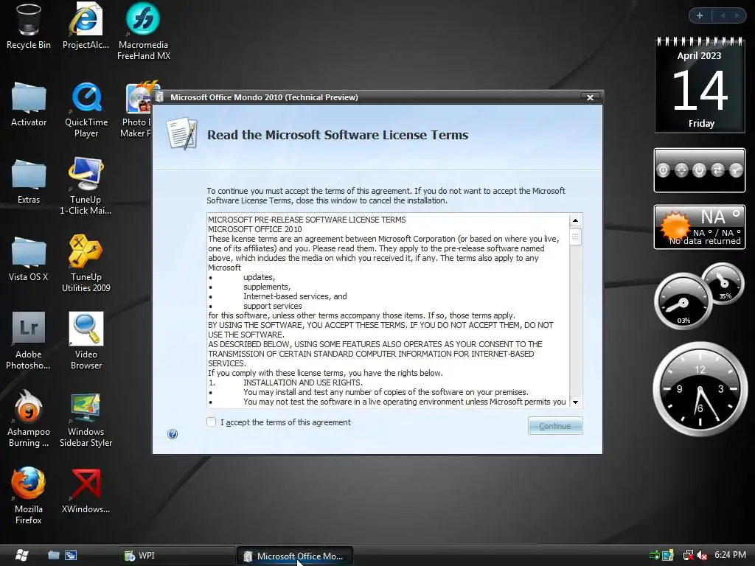Click the calendar gadget showing April 2023
The image size is (755, 566).
[700, 85]
